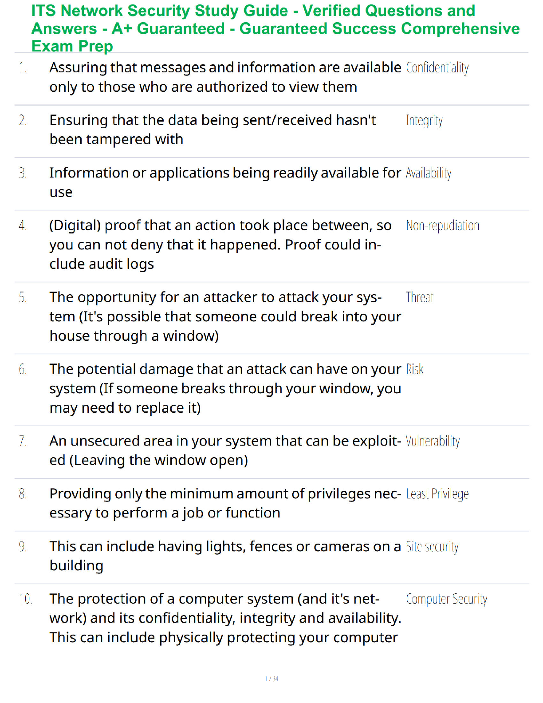543x703 pixels.
Task: Select the Confidentiality answer term
Action: [437, 68]
